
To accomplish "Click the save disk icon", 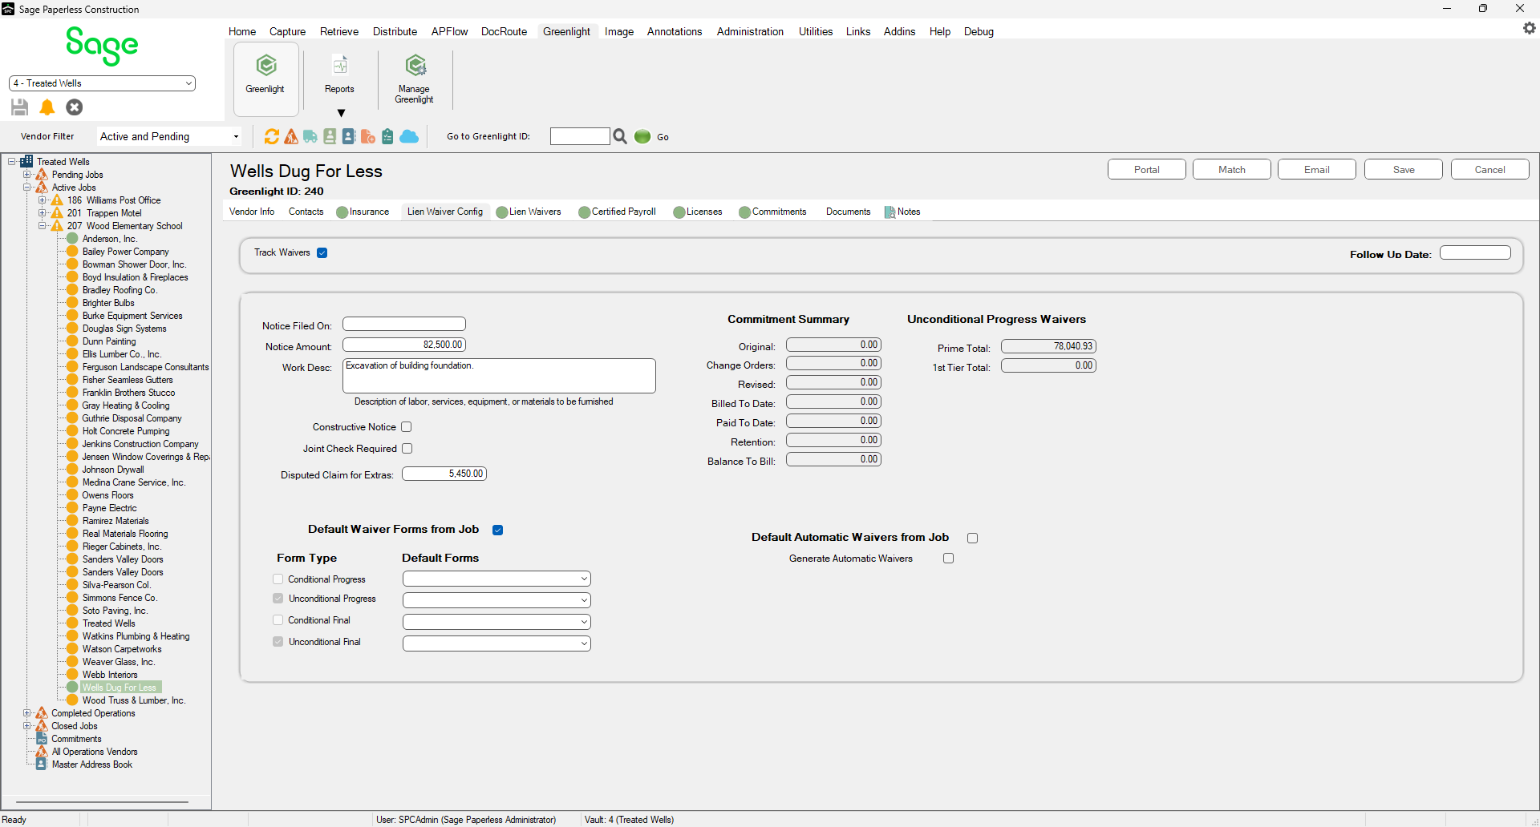I will pyautogui.click(x=20, y=107).
